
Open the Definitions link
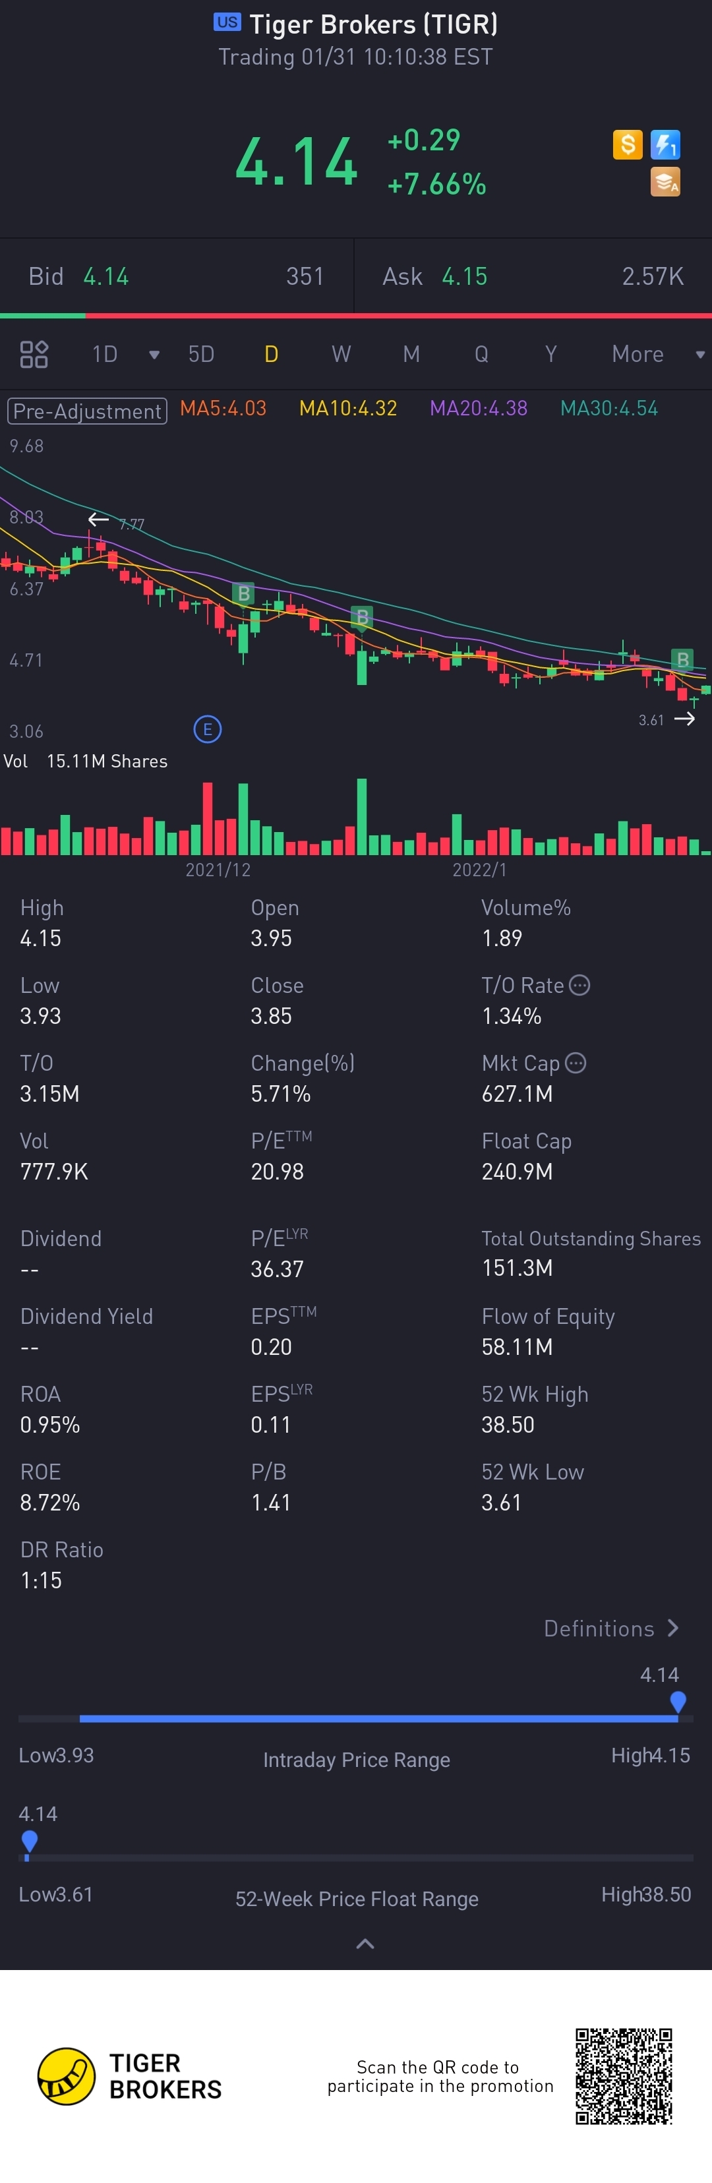[610, 1629]
